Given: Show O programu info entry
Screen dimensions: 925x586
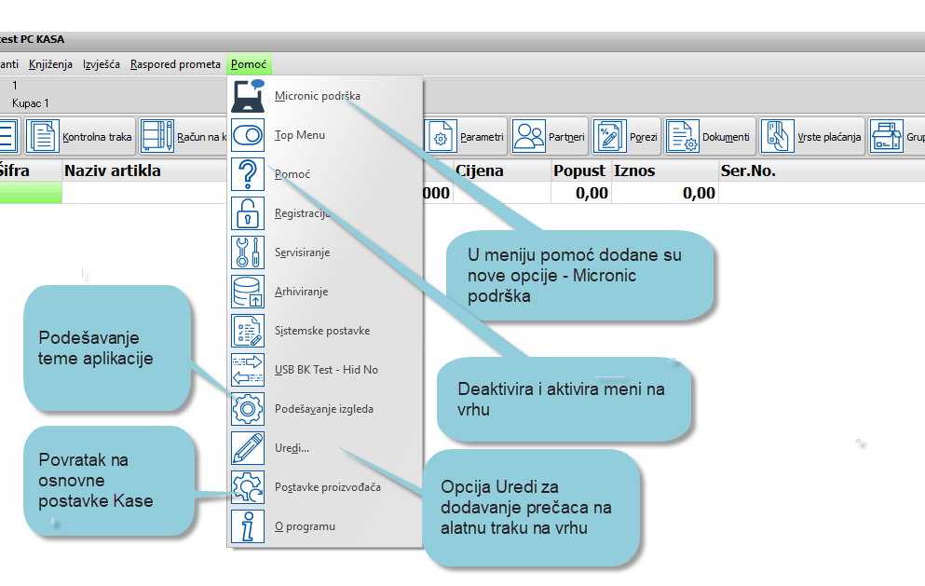Looking at the screenshot, I should click(305, 526).
